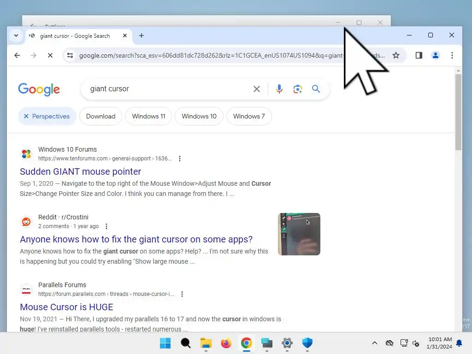472x354 pixels.
Task: Open the Chrome three-dot menu
Action: click(452, 55)
